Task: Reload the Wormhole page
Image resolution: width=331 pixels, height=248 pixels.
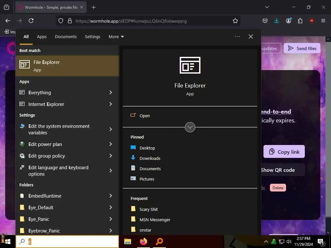Action: click(x=31, y=21)
